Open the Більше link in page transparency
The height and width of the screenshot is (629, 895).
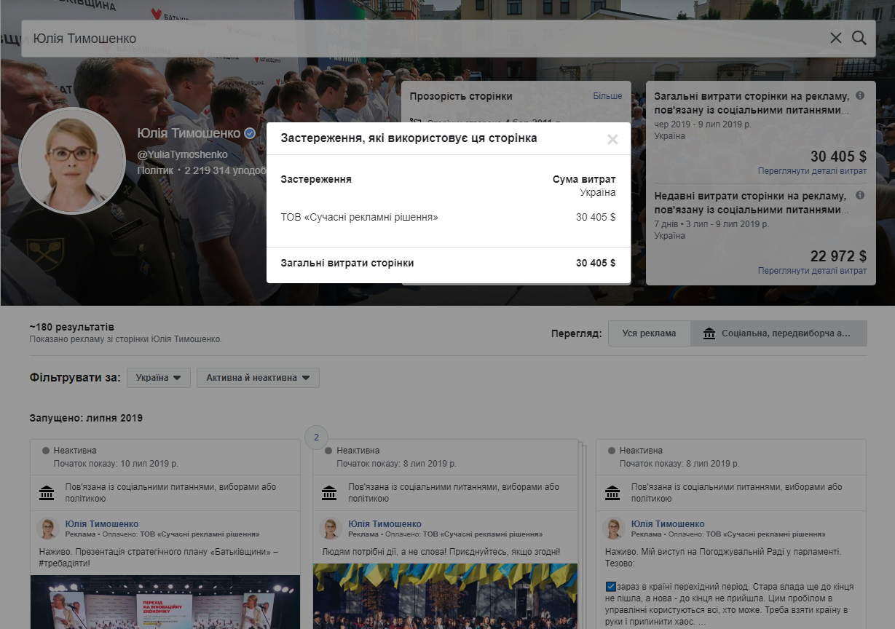[x=607, y=96]
